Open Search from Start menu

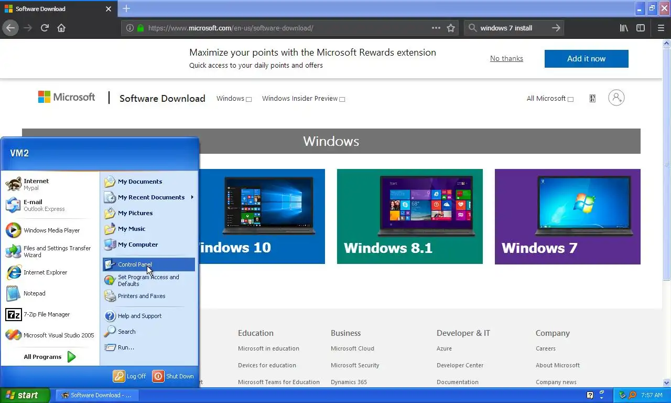click(x=149, y=332)
